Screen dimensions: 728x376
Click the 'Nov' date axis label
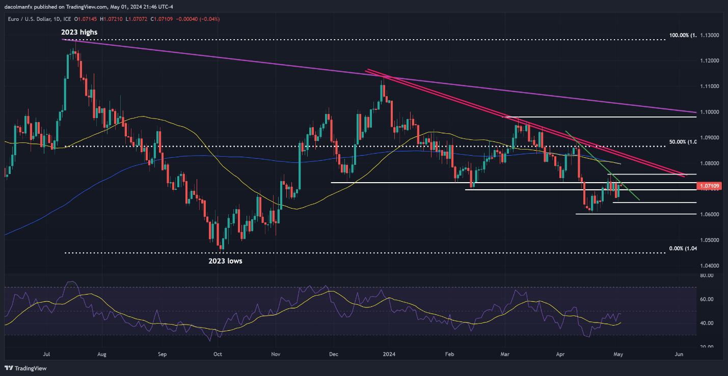click(x=276, y=354)
